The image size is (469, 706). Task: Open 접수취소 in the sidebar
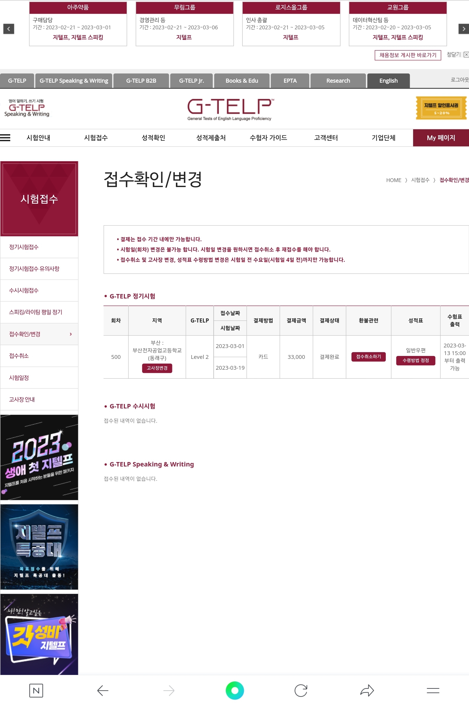tap(39, 356)
